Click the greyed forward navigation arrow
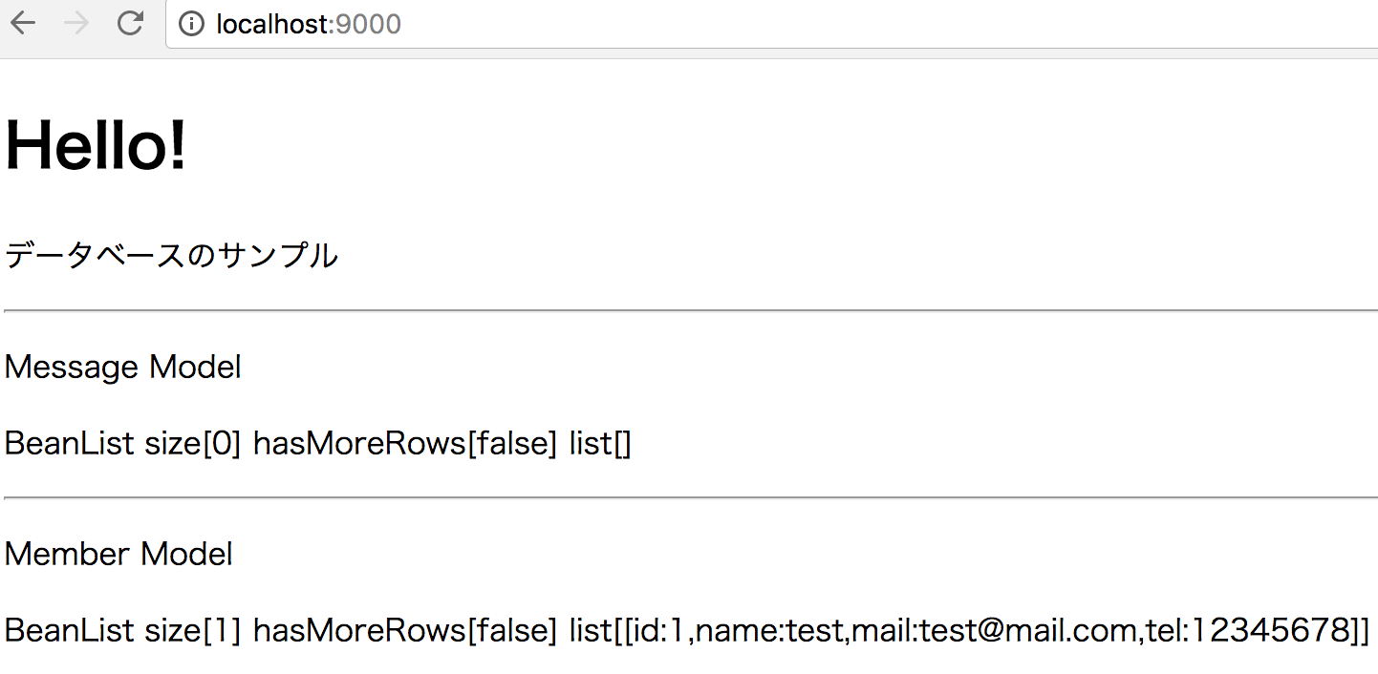Viewport: 1378px width, 674px height. pos(76,24)
